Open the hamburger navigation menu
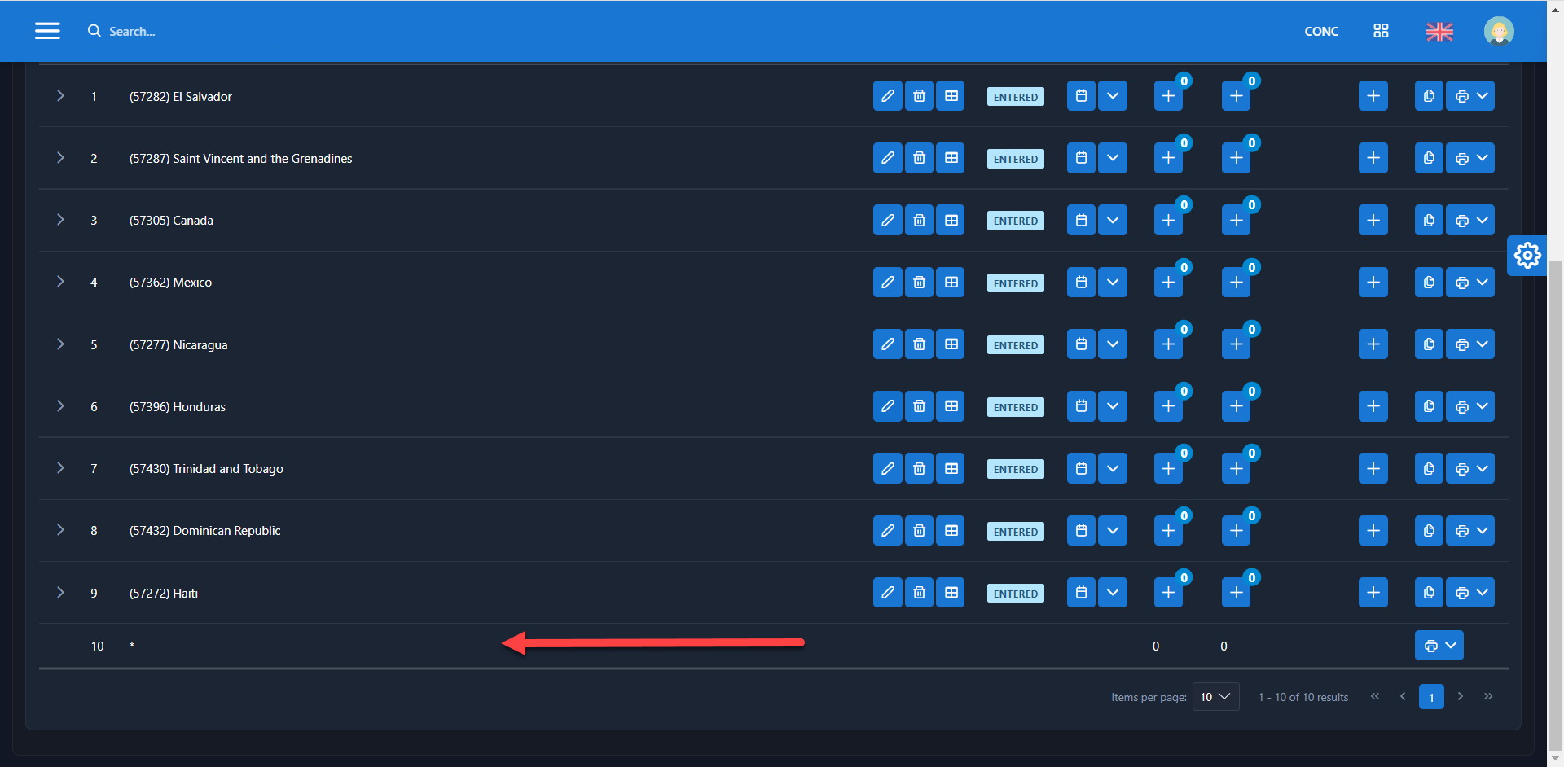 pos(47,31)
